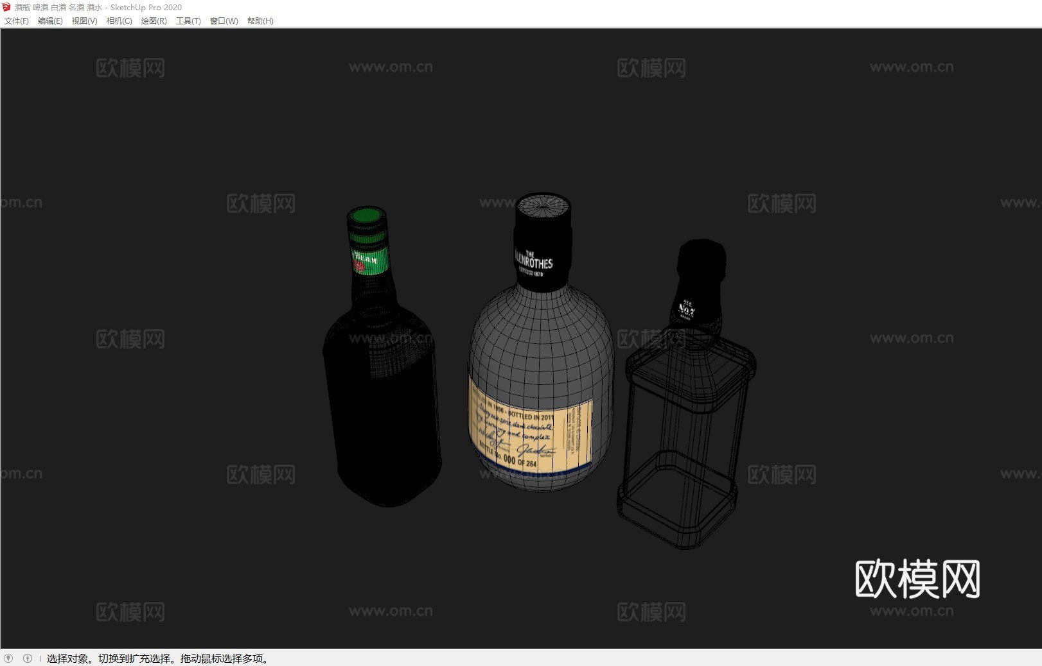Image resolution: width=1042 pixels, height=666 pixels.
Task: Open the 帮助(H) menu
Action: pos(260,21)
